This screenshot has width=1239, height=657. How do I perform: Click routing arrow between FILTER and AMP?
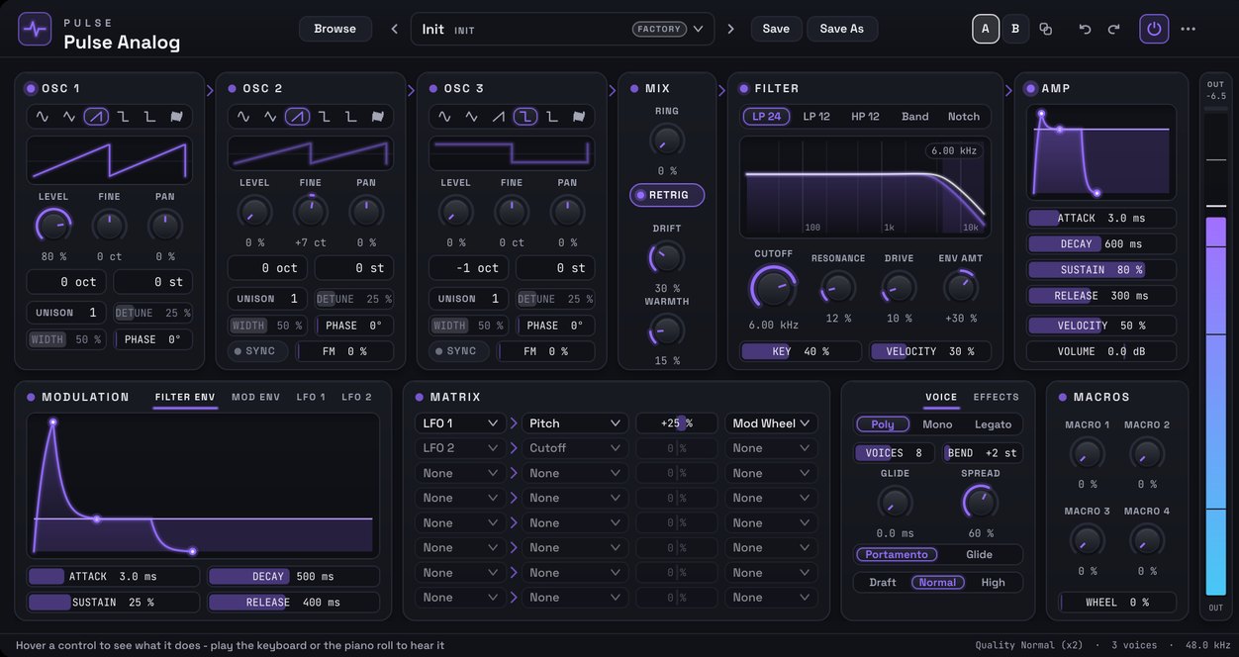[x=1008, y=91]
